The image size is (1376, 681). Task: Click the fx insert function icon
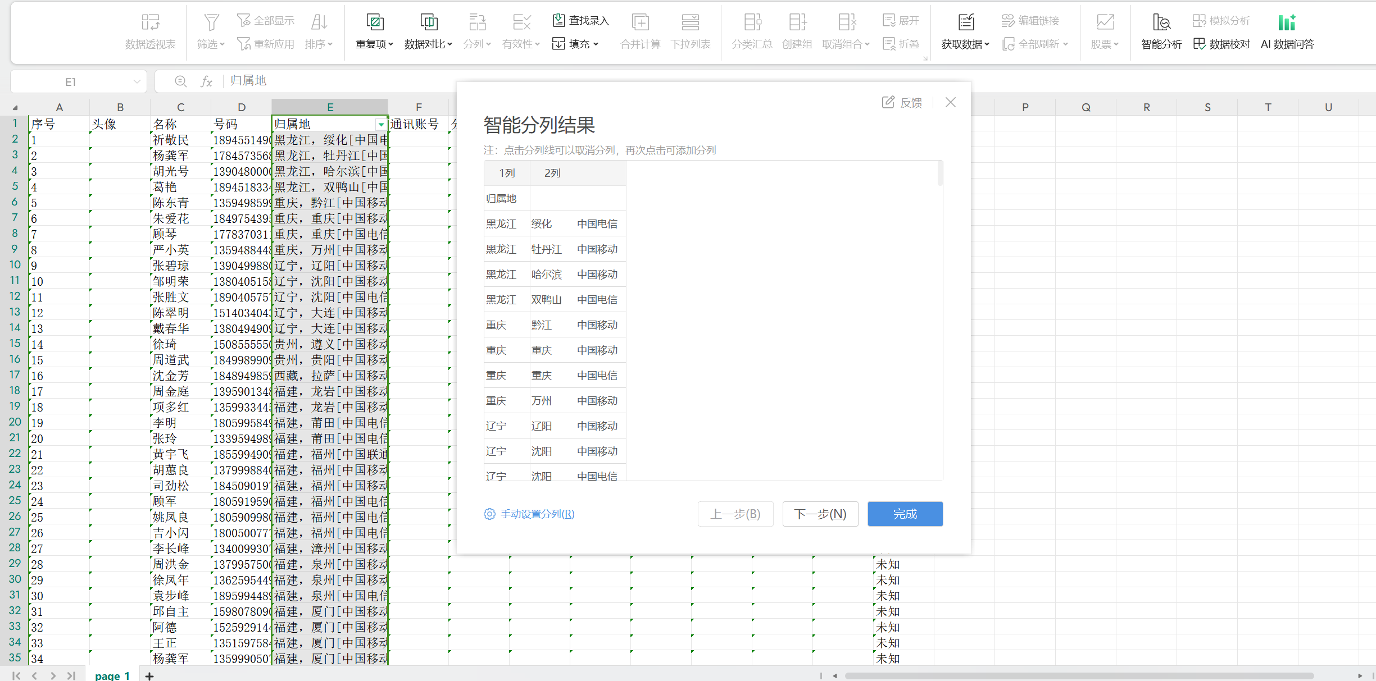pos(206,81)
